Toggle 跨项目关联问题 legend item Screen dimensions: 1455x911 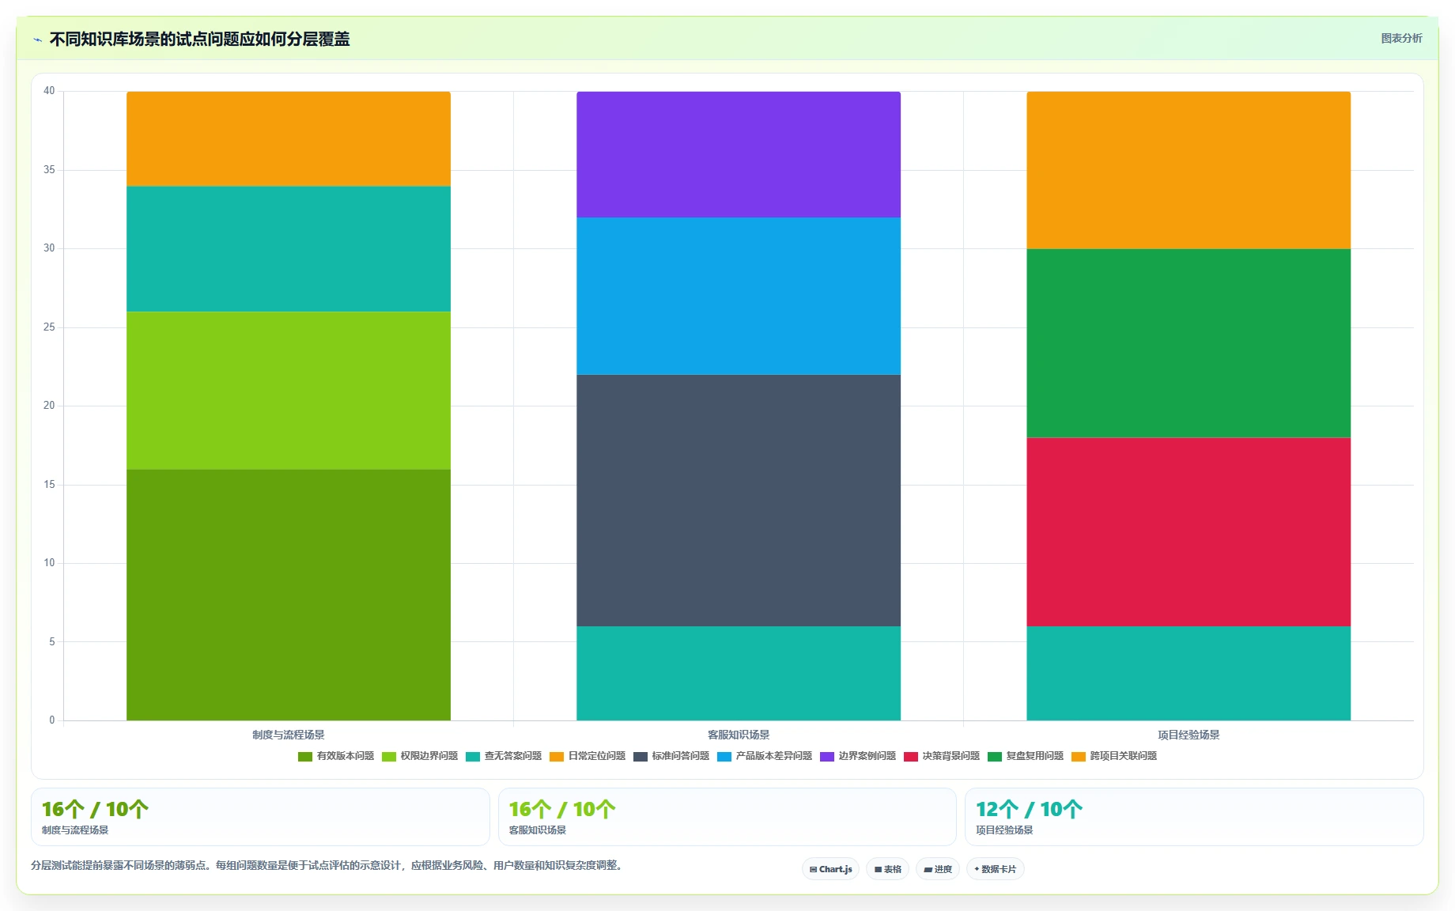coord(1114,756)
